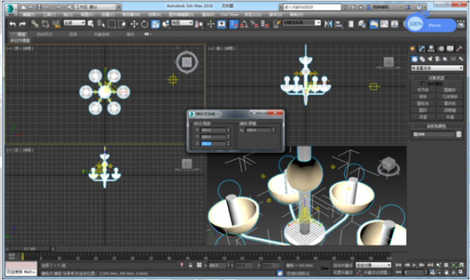Click the Align tool icon

[x=339, y=24]
